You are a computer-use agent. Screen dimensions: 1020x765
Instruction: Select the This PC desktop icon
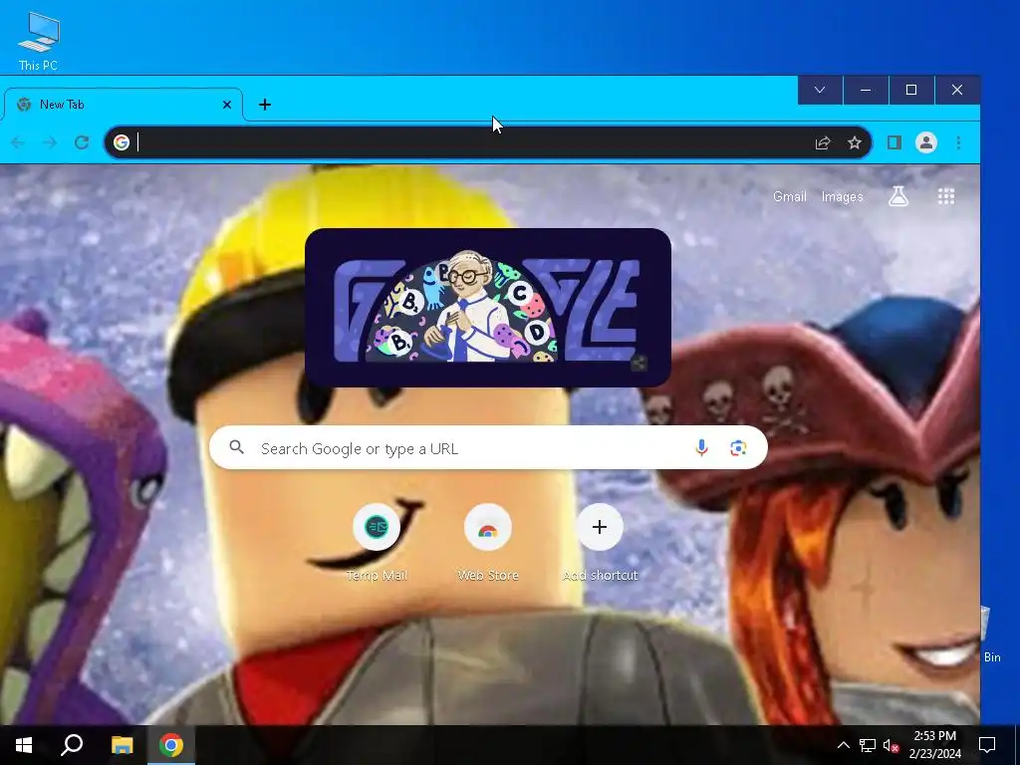pos(39,41)
